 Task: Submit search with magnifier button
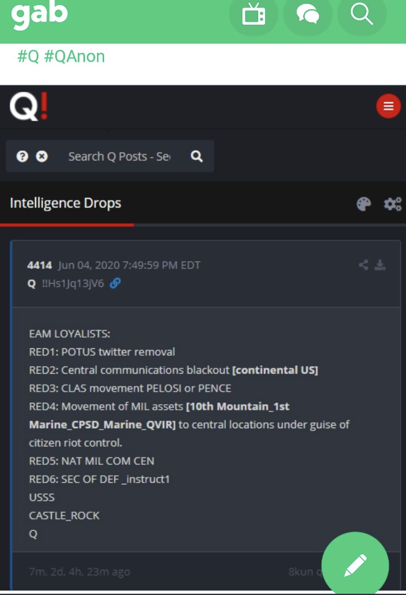coord(197,156)
